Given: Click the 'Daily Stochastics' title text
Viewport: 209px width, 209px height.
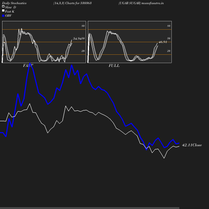Looking at the screenshot, I should click(x=14, y=3).
